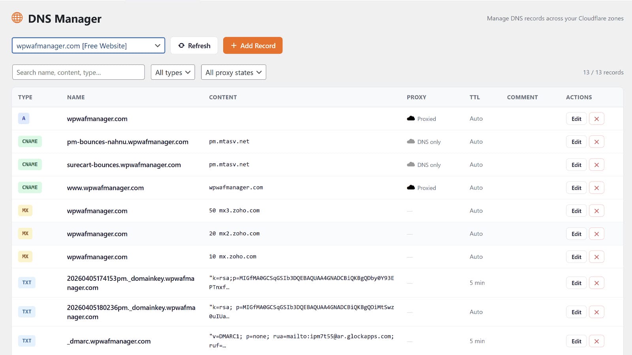The width and height of the screenshot is (632, 355).
Task: Click the CONTENT column header
Action: tap(223, 97)
